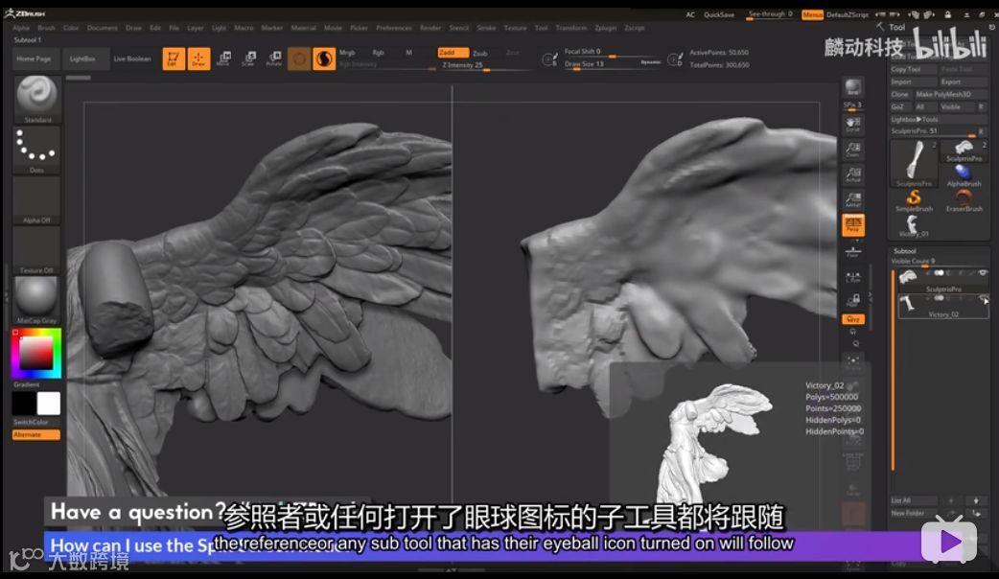Click the Gizmo 3D circle icon

299,59
